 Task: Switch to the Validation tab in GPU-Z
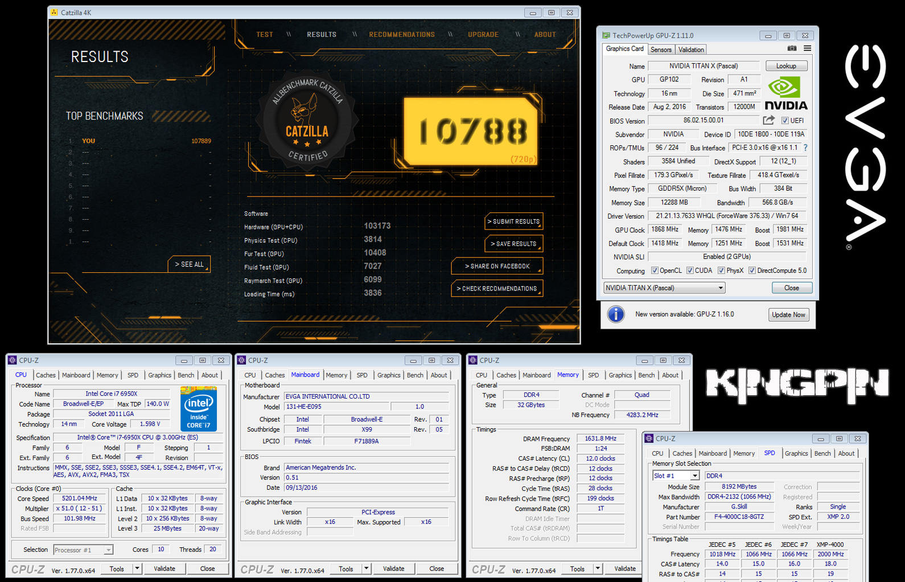691,50
